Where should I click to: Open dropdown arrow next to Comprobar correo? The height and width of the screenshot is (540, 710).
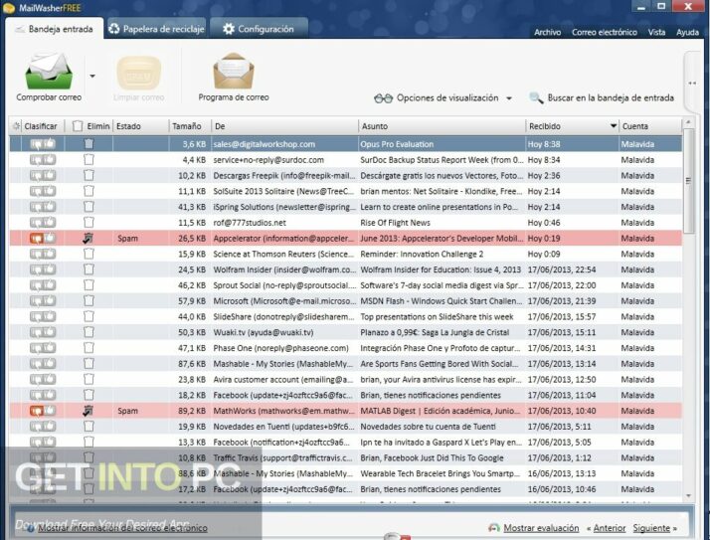tap(91, 77)
